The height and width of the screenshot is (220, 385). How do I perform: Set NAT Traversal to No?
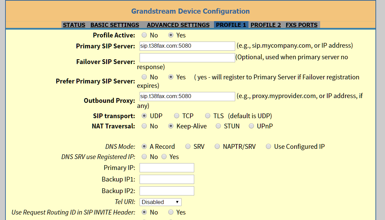[x=144, y=126]
